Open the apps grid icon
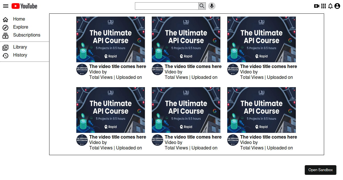Viewport: 343px width, 180px height. point(324,6)
